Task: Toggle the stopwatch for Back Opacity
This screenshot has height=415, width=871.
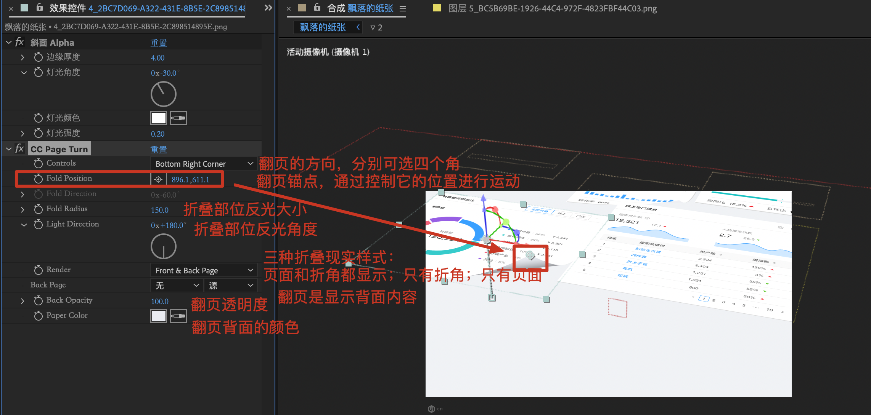Action: [x=38, y=301]
